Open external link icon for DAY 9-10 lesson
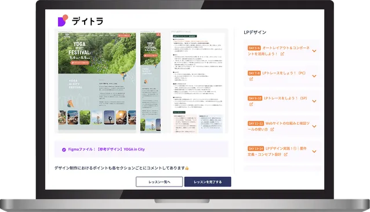 click(251, 104)
